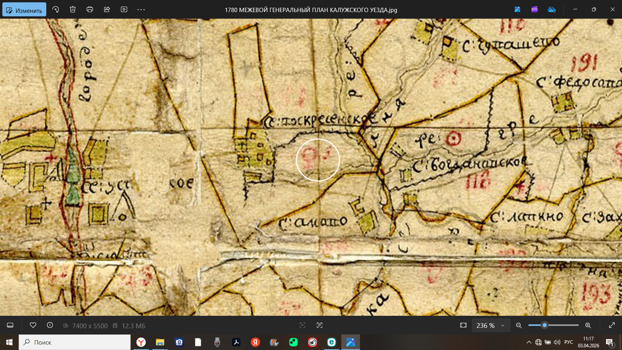This screenshot has height=350, width=622.
Task: Click the zoom slider handle
Action: pos(544,325)
